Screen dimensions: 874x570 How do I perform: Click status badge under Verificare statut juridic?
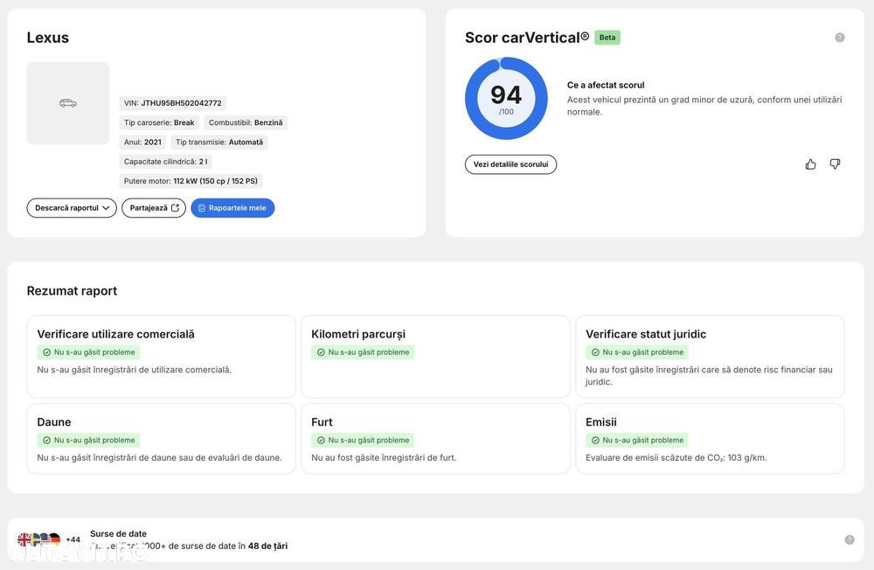point(637,352)
